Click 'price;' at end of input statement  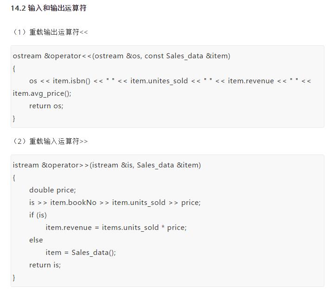tap(191, 203)
